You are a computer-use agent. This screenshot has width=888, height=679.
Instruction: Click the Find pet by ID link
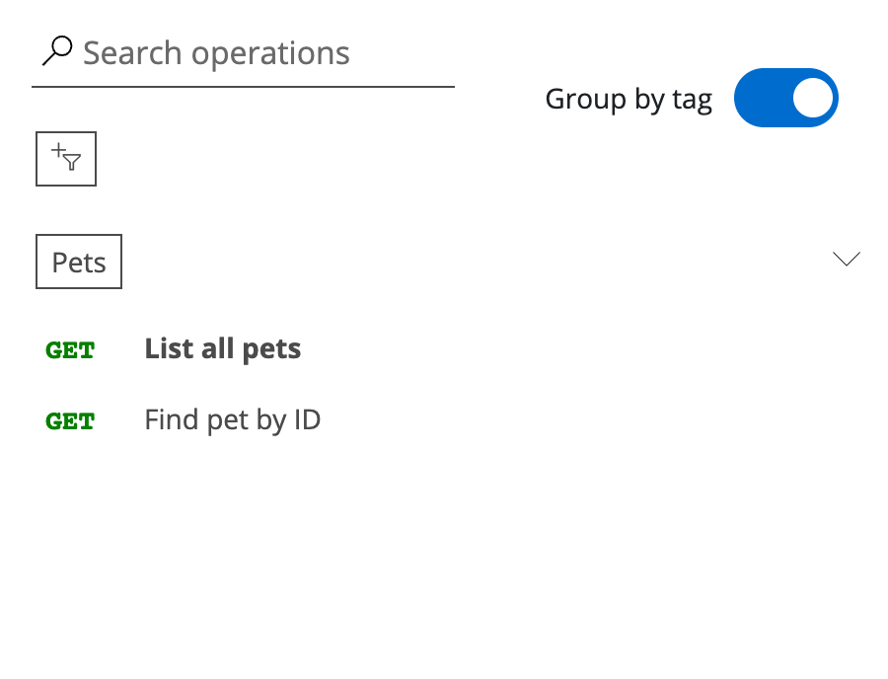point(232,420)
